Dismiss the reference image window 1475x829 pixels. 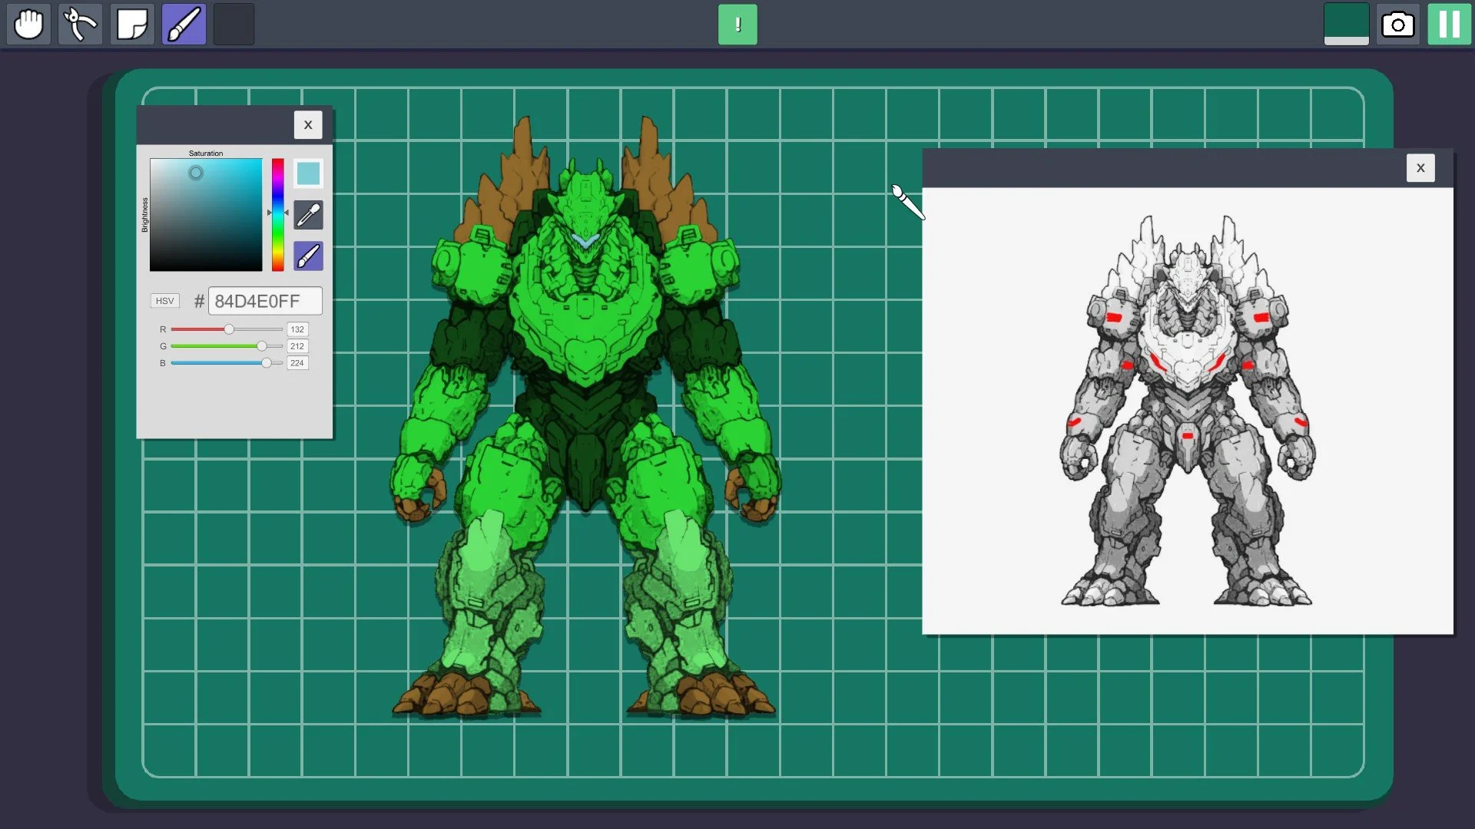(x=1420, y=167)
